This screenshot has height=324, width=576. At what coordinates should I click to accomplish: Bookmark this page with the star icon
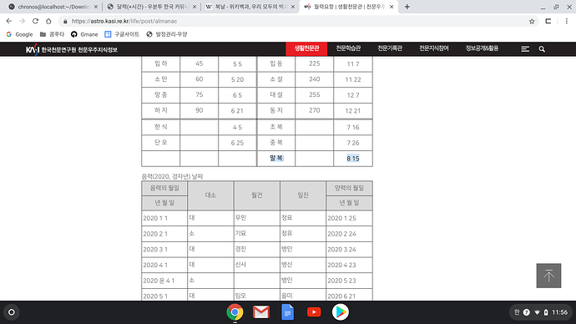(x=532, y=22)
